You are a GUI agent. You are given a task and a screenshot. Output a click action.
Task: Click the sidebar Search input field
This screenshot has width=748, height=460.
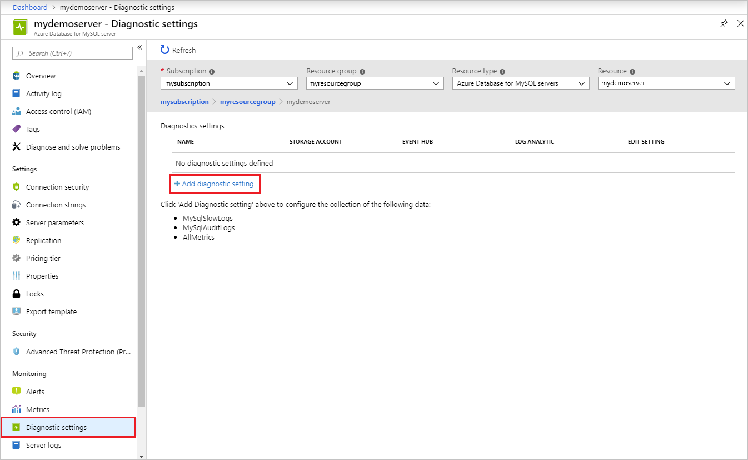coord(72,53)
